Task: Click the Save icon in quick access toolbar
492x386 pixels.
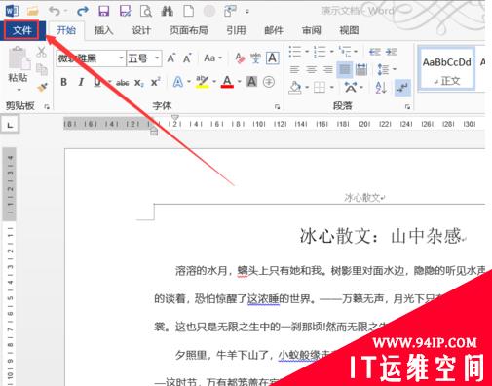Action: [x=104, y=11]
